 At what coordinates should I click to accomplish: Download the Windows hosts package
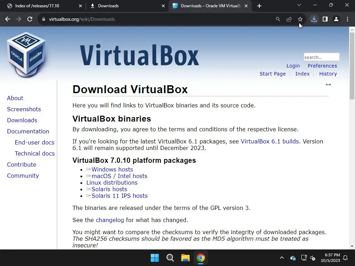112,169
